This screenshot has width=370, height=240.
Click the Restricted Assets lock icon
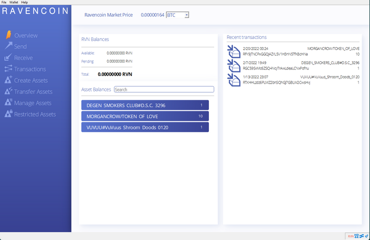click(x=8, y=113)
